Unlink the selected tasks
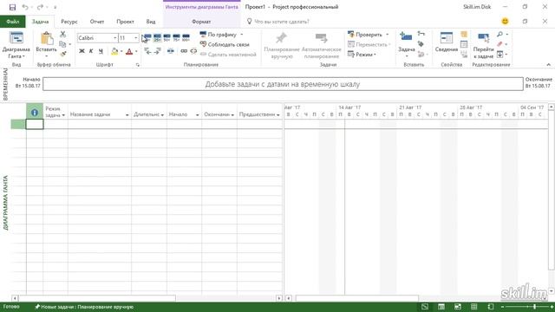 point(193,51)
